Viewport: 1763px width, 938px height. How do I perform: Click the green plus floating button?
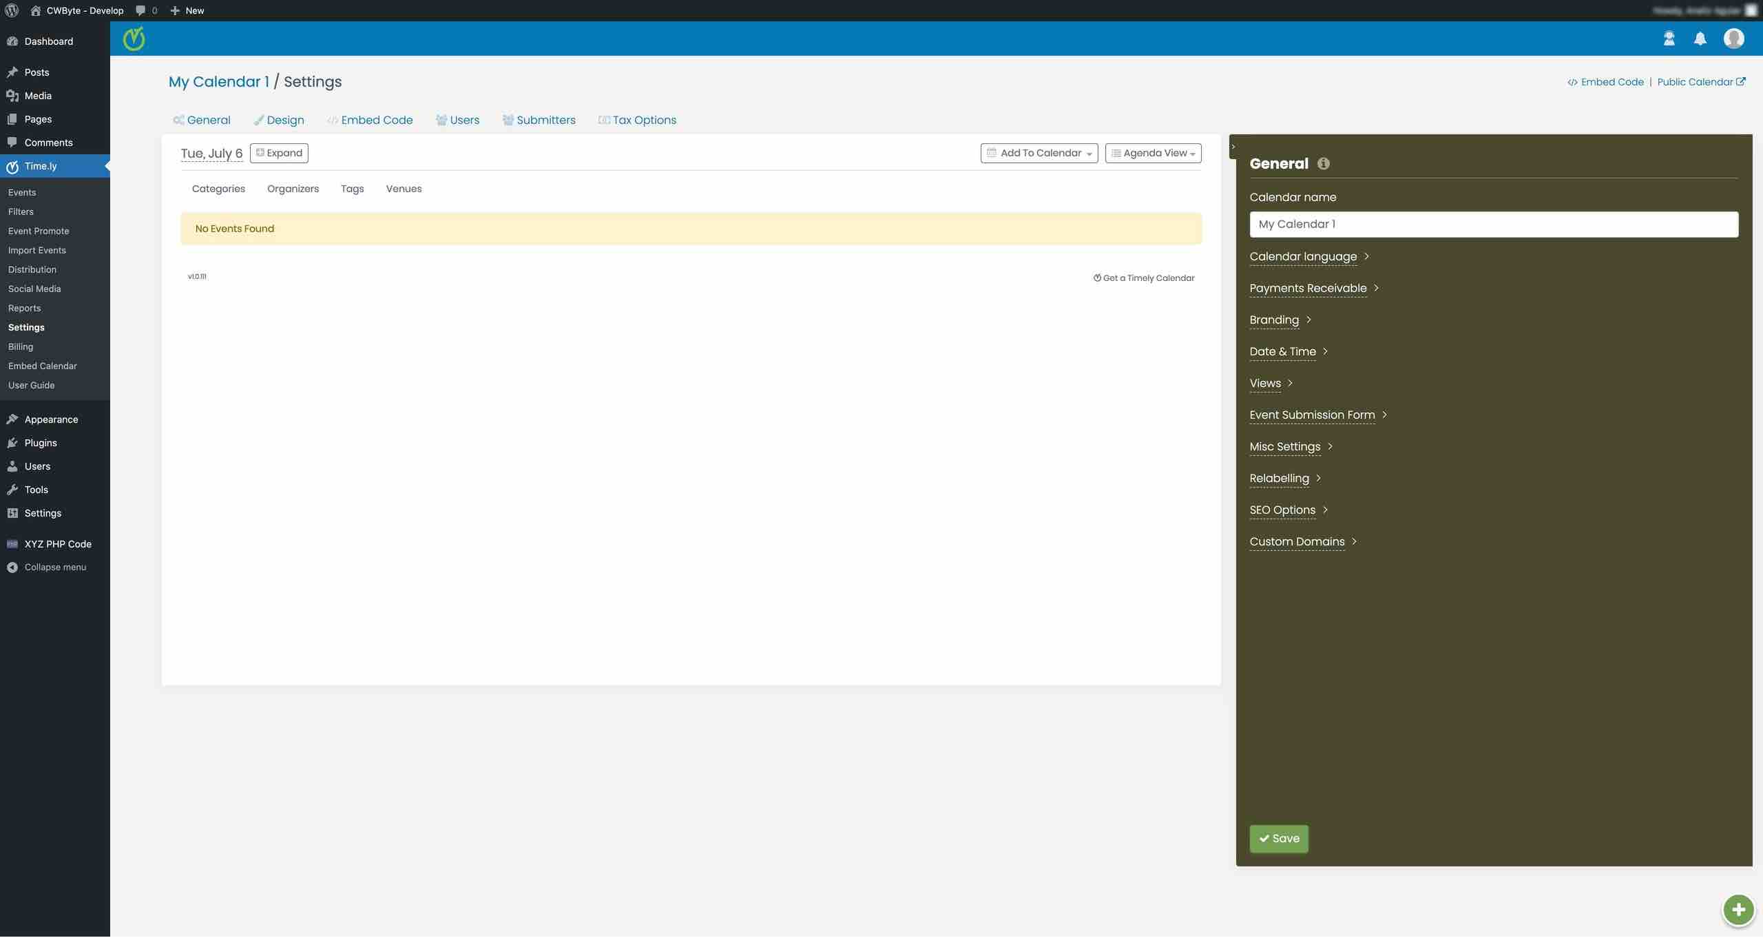click(1738, 910)
